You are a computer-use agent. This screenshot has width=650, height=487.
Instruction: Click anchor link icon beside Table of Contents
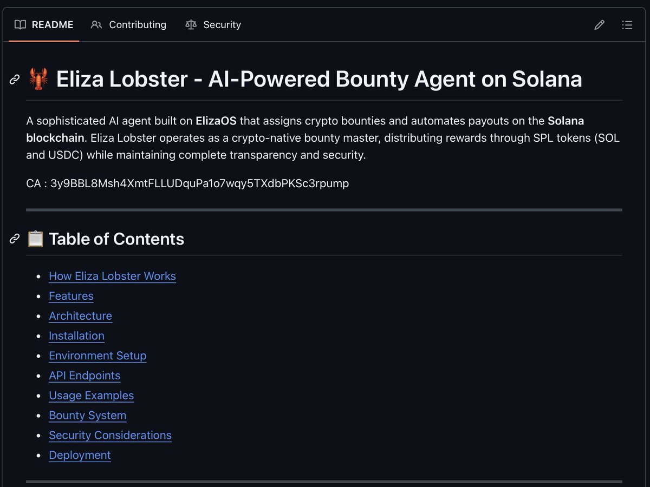click(x=15, y=239)
